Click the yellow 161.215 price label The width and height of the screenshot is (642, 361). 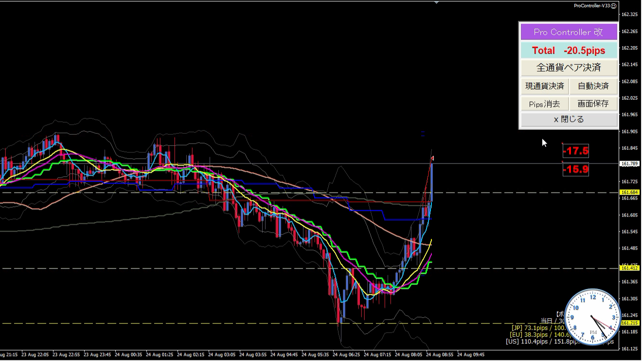pos(630,323)
